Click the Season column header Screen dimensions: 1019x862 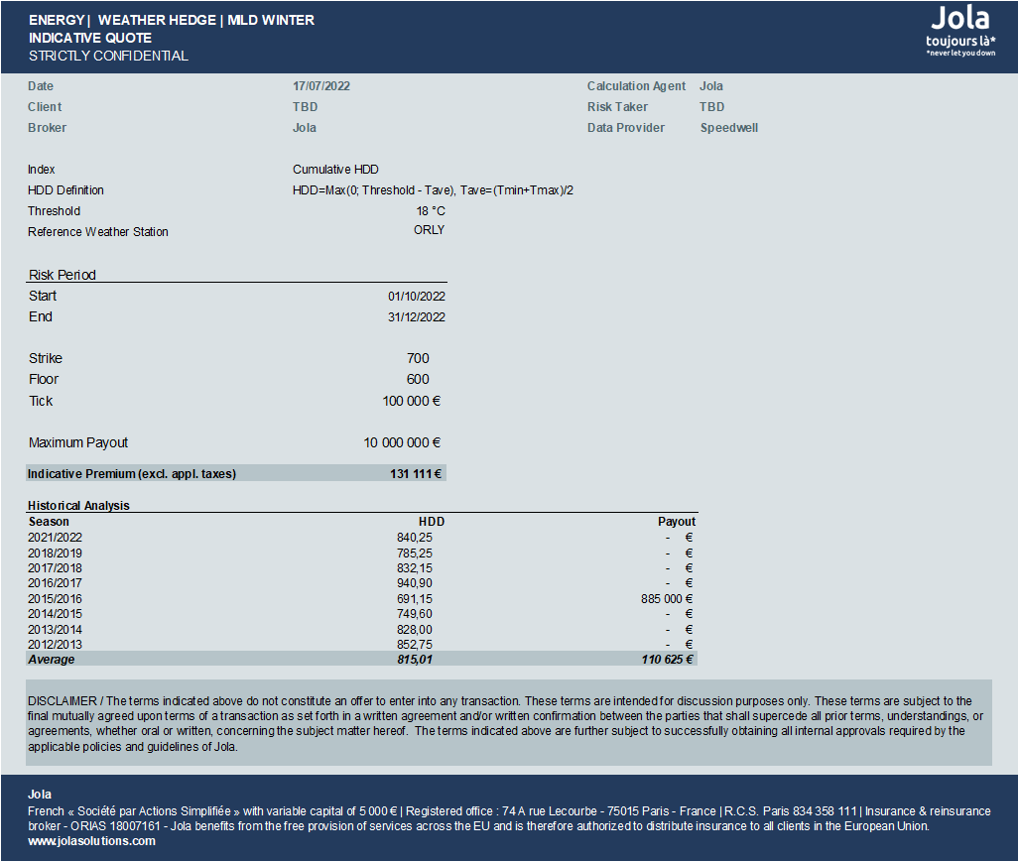(x=49, y=522)
